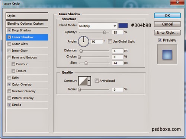Click the Opacity slider handle
The height and width of the screenshot is (139, 186).
click(105, 32)
